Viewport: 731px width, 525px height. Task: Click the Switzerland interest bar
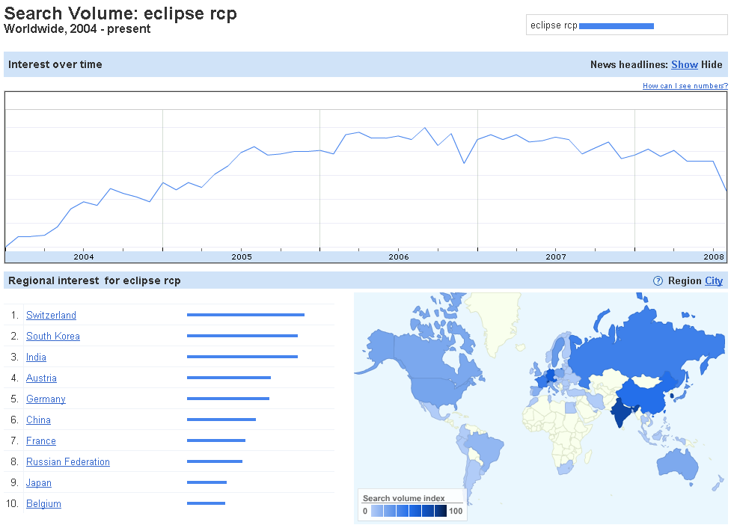[245, 315]
